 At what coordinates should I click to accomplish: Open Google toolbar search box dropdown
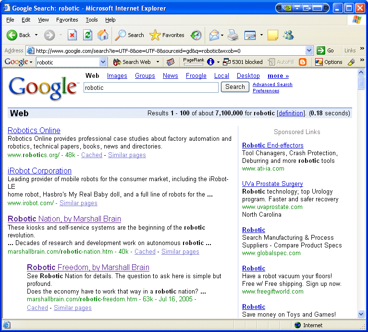click(103, 62)
